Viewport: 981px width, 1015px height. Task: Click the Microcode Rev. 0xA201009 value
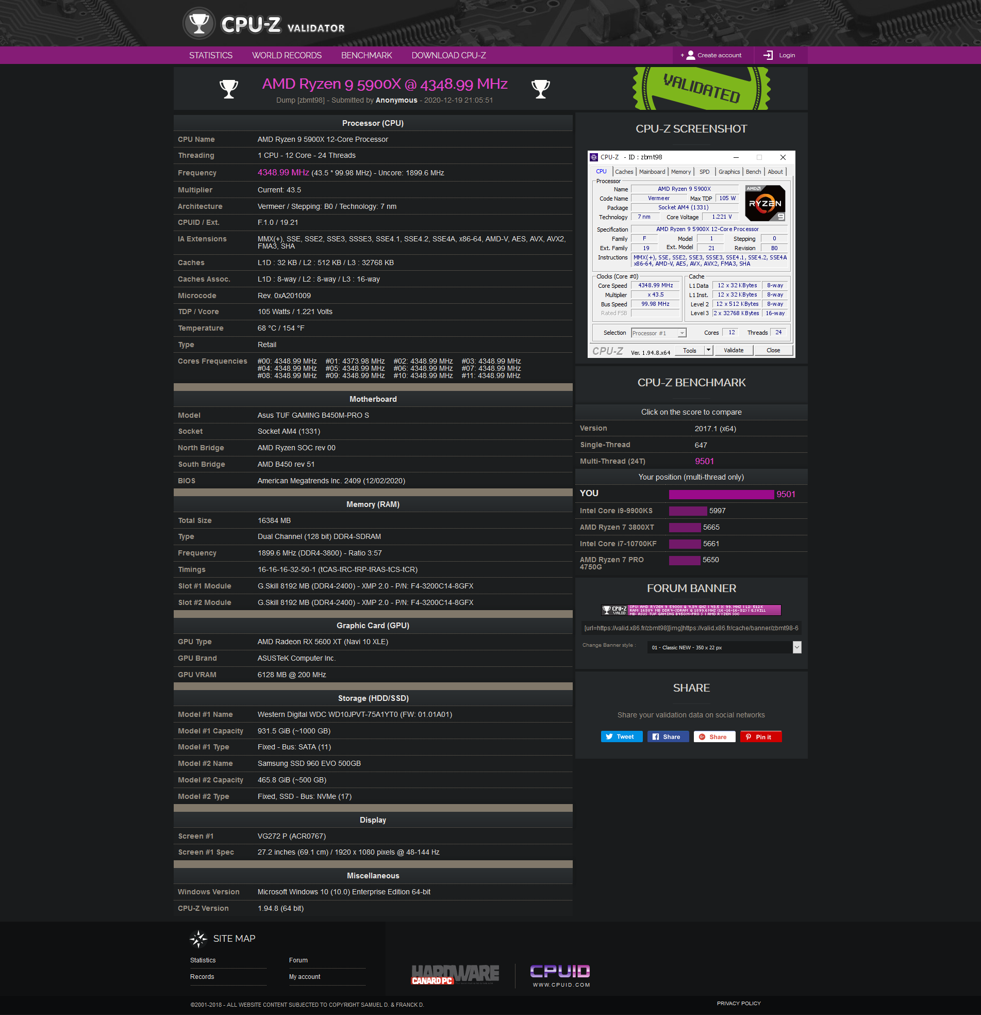pos(284,296)
